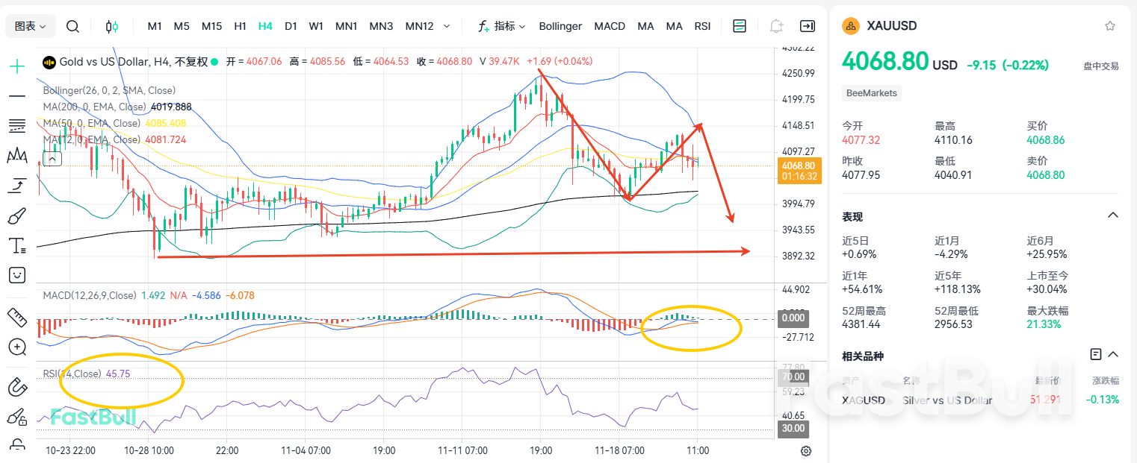
Task: Switch to the M15 timeframe tab
Action: coord(211,25)
